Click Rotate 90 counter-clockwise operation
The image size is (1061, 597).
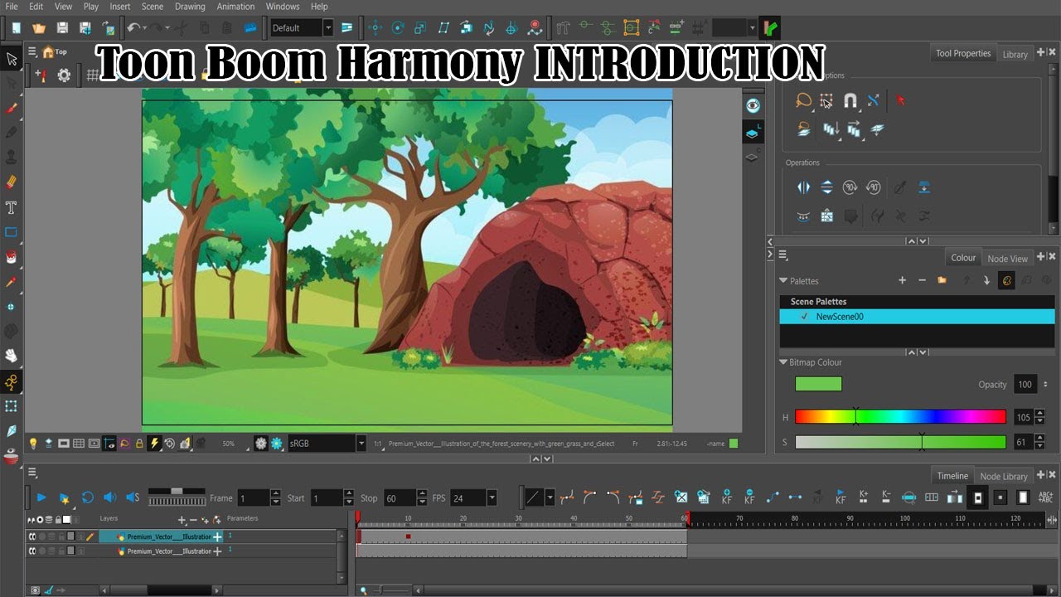873,187
